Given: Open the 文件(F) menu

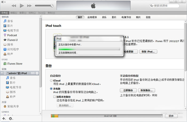Looking at the screenshot, I should point(5,13).
